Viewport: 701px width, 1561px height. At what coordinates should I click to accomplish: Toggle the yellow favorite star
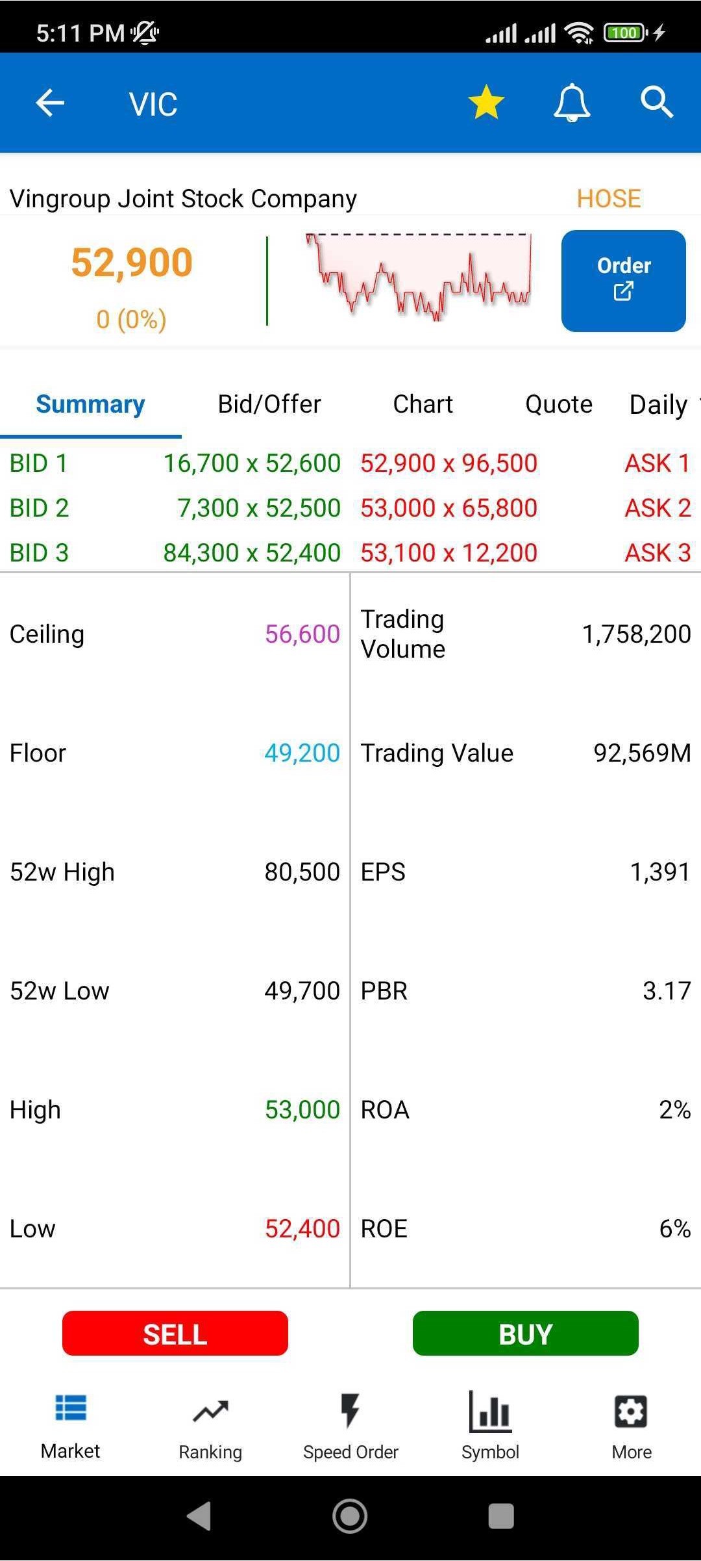(x=486, y=103)
